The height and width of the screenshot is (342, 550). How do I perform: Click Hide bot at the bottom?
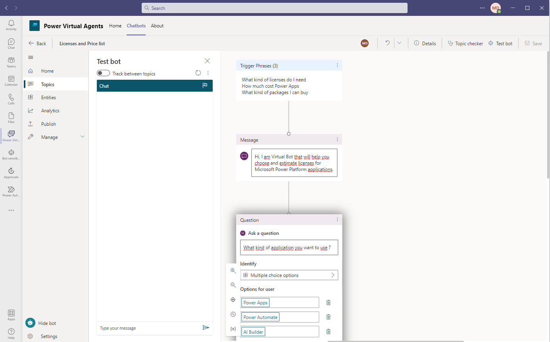point(41,323)
